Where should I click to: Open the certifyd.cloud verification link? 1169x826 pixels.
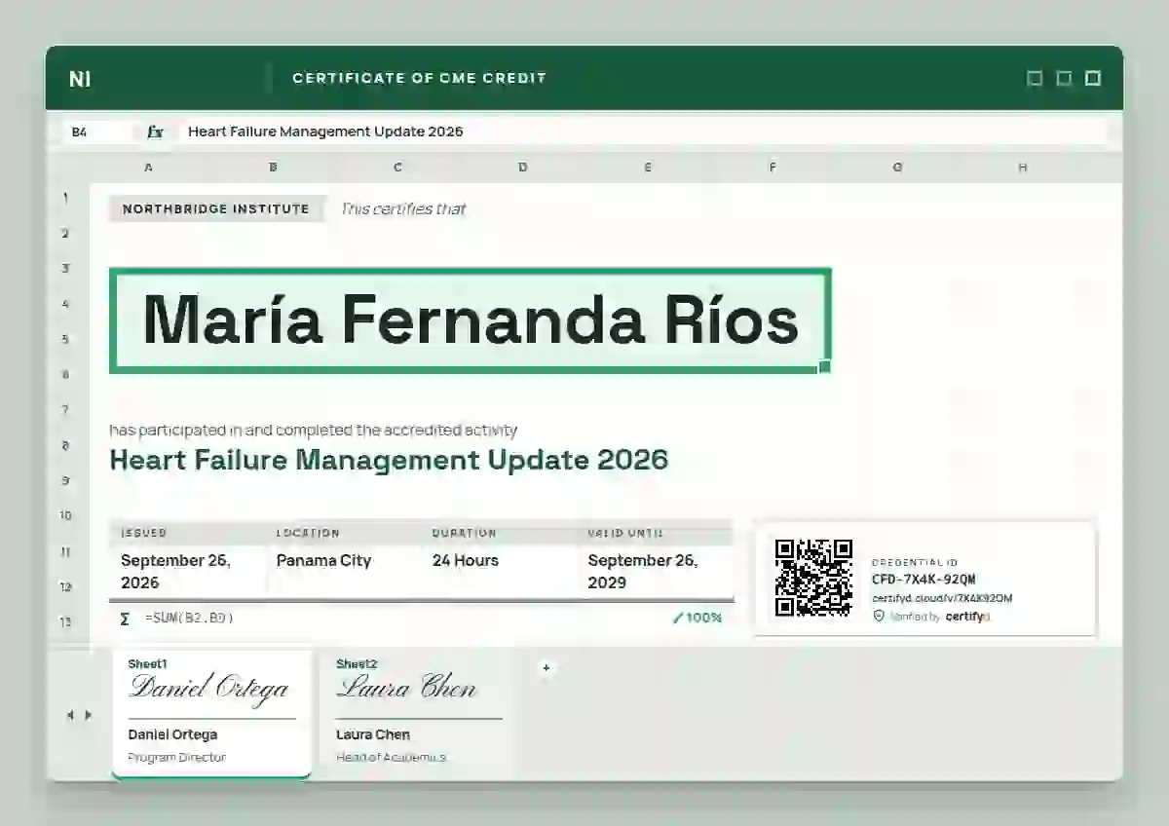[x=941, y=598]
